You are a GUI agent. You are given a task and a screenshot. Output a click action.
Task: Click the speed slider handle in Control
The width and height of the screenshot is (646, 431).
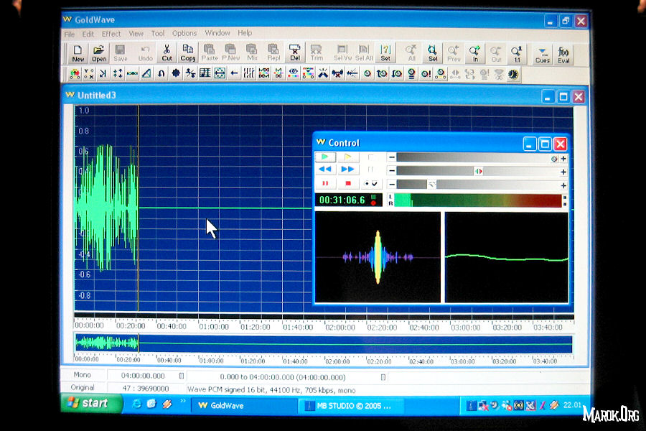(431, 185)
